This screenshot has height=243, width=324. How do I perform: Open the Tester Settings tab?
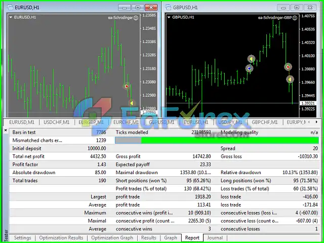coord(22,238)
